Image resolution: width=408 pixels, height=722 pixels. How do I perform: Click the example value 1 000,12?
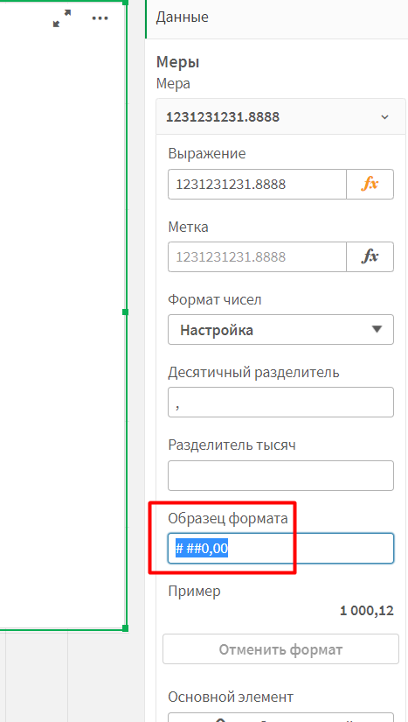click(367, 611)
